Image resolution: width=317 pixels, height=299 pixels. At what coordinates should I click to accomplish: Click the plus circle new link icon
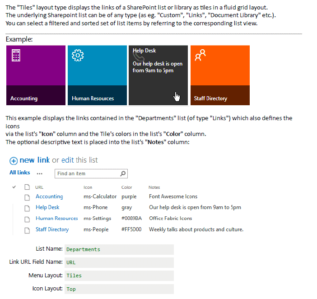point(14,160)
